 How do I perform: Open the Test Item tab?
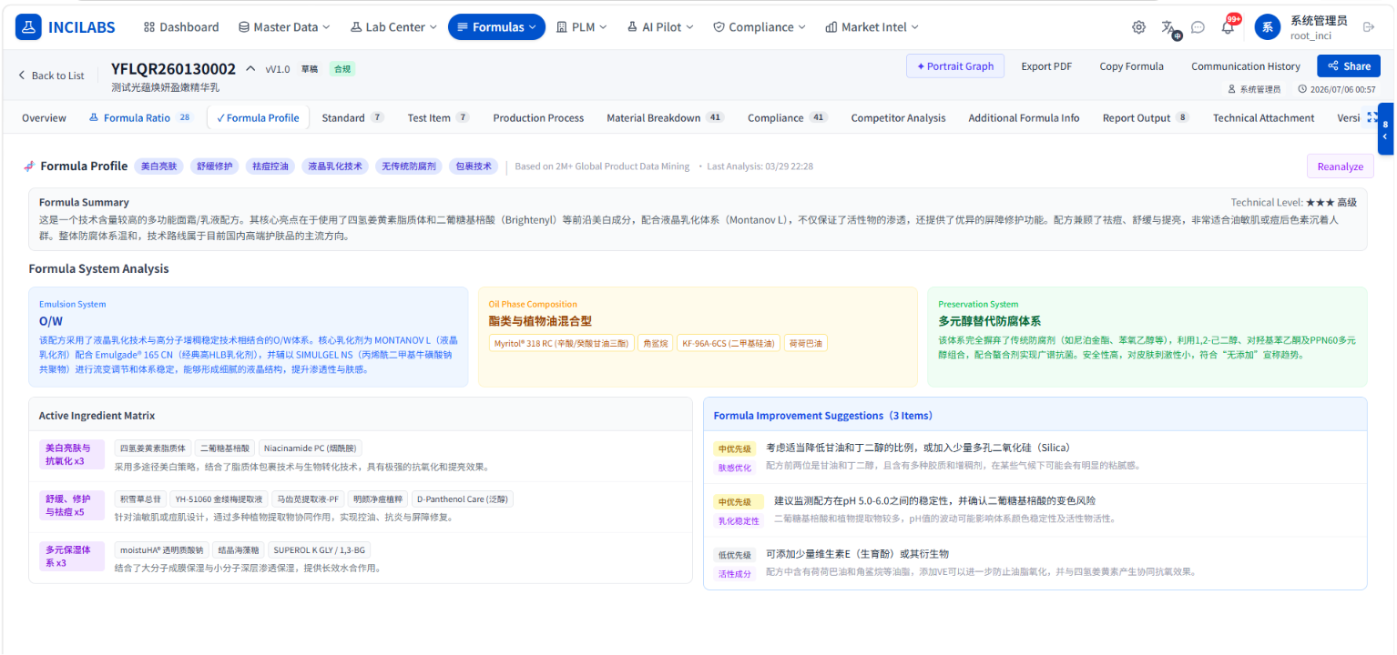438,118
